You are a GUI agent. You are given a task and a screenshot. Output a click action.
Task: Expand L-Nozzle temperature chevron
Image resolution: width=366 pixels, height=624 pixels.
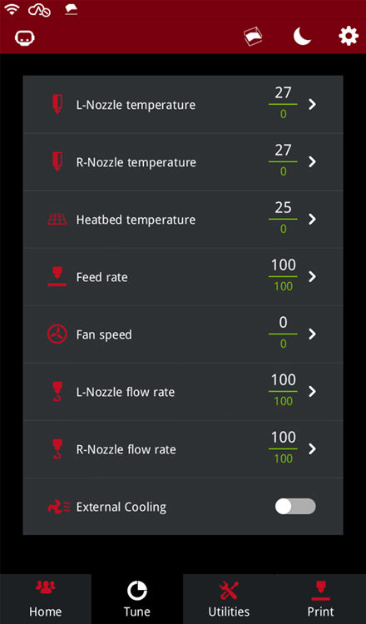coord(313,104)
